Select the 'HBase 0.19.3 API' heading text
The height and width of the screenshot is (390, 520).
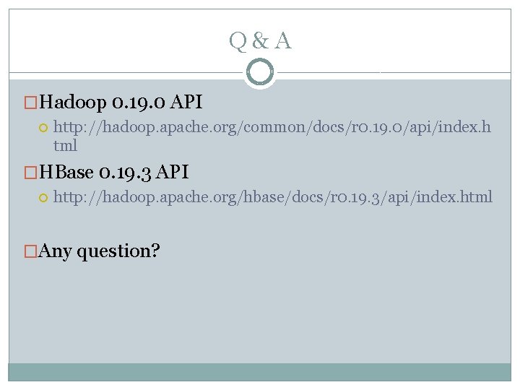click(114, 173)
